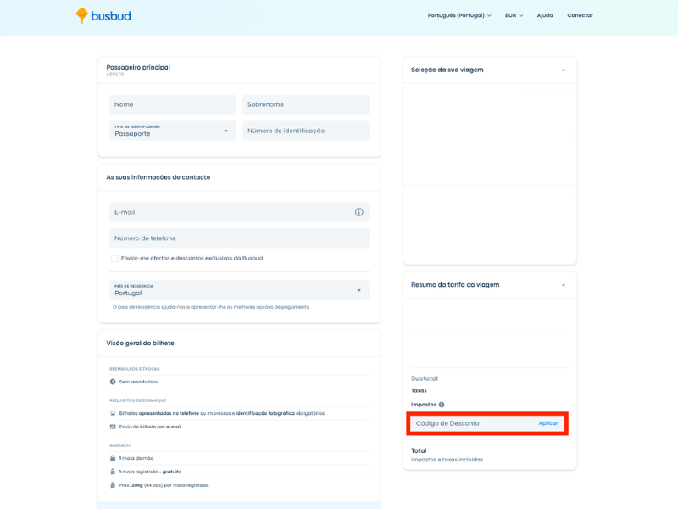Viewport: 678px width, 509px height.
Task: Enable Busbud exclusive offers checkbox
Action: (x=114, y=258)
